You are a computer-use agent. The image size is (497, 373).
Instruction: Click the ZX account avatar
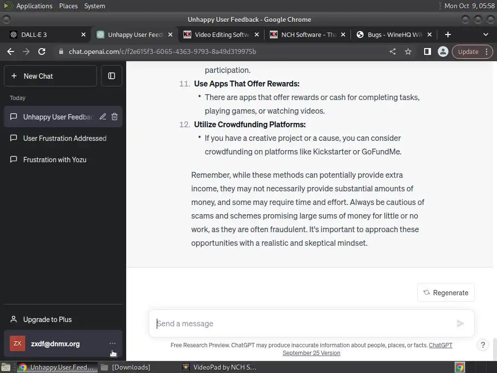click(x=17, y=343)
